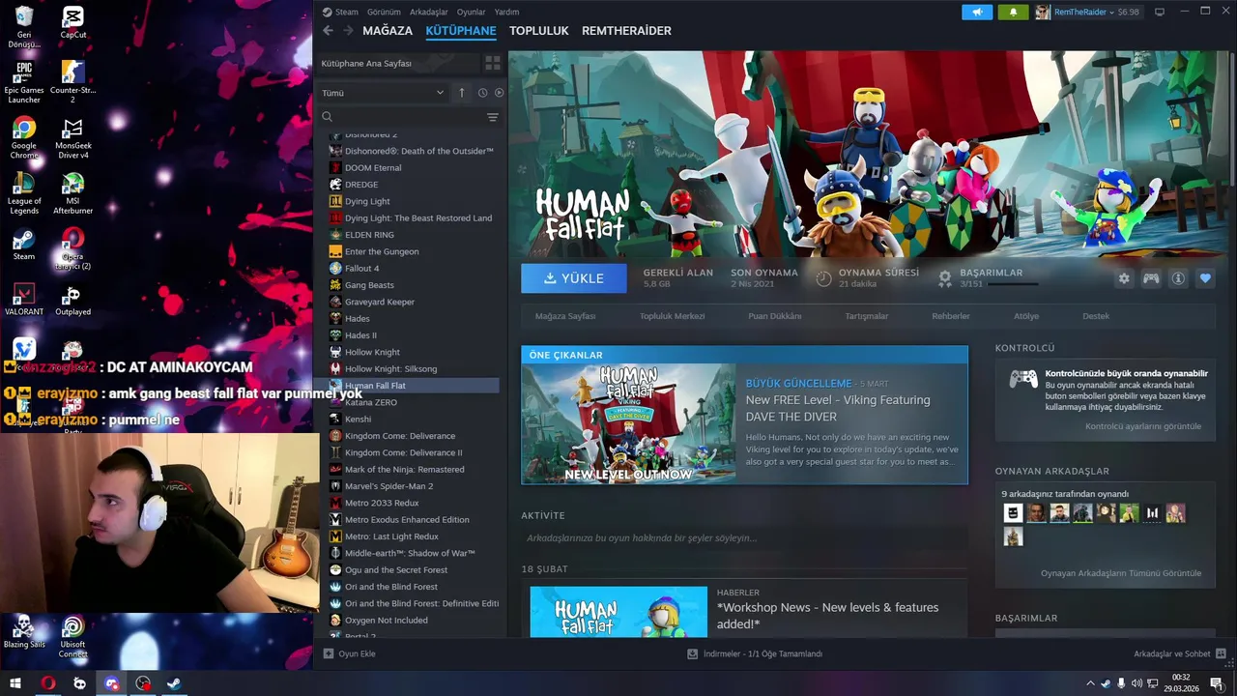The width and height of the screenshot is (1237, 696).
Task: Go forward with the right arrow
Action: 348,31
